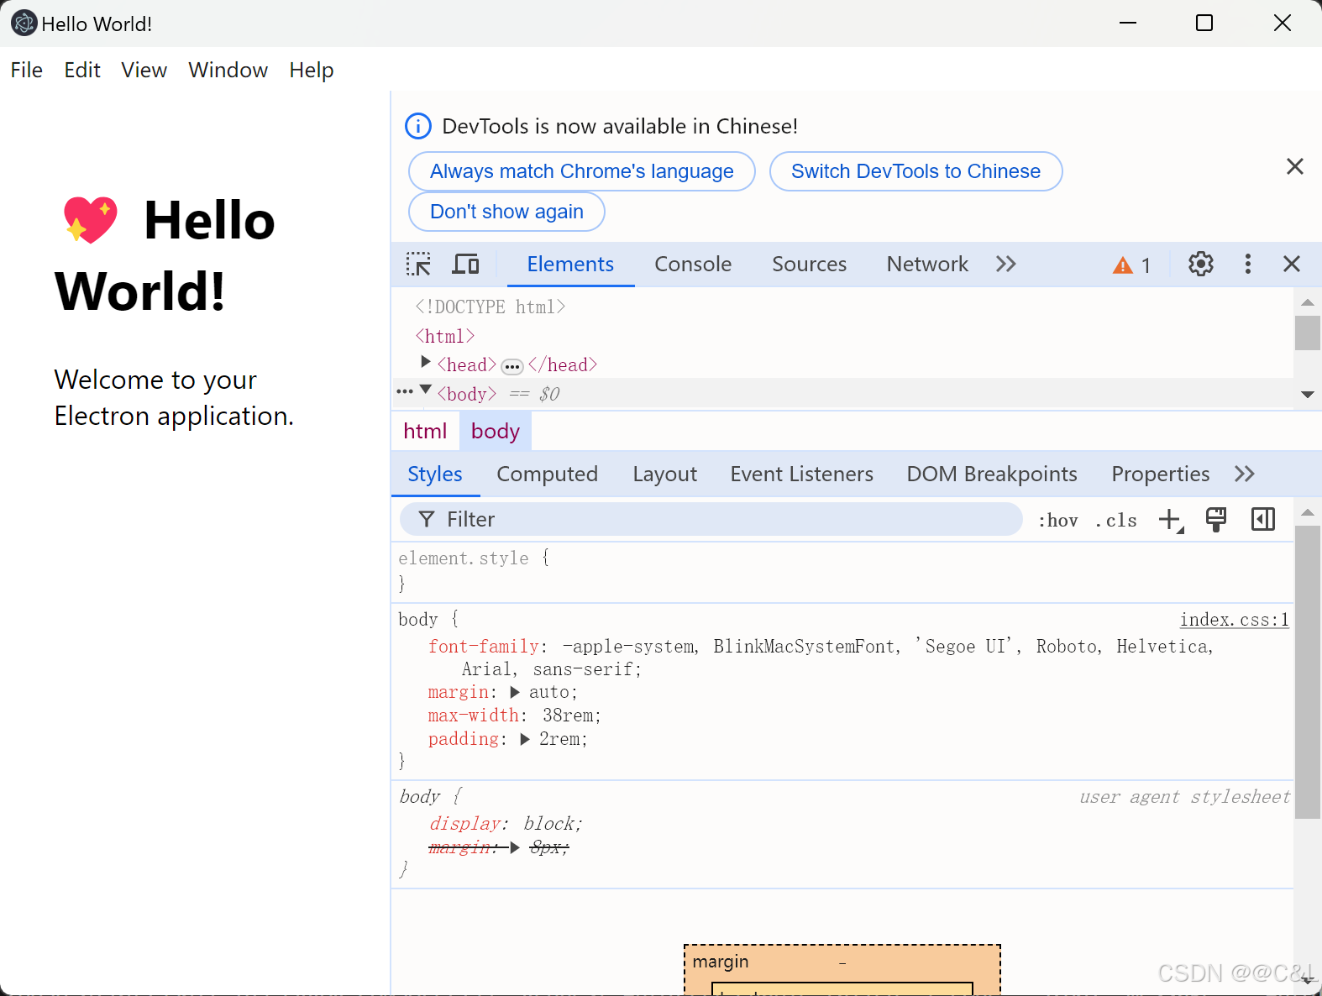The width and height of the screenshot is (1322, 996).
Task: Open the Edit menu
Action: 82,71
